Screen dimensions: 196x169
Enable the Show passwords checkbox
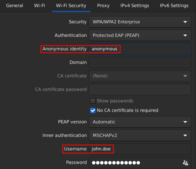point(93,101)
